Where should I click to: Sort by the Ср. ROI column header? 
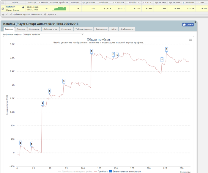pos(147,2)
